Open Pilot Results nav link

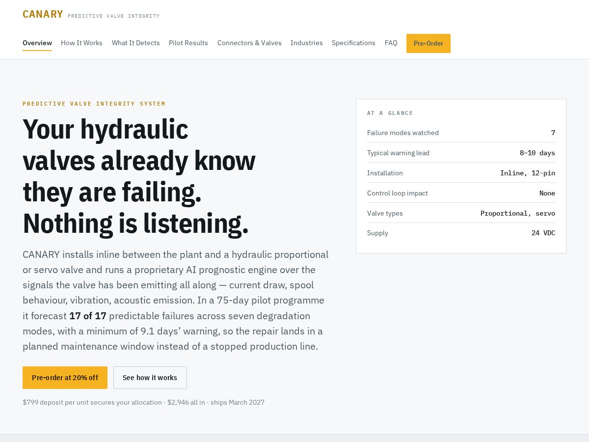(x=188, y=43)
